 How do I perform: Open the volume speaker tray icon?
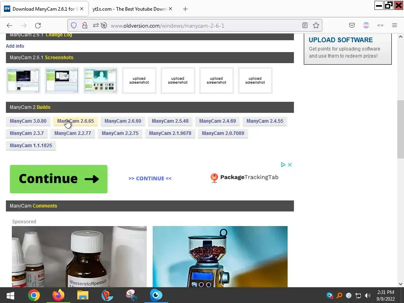tap(368, 296)
